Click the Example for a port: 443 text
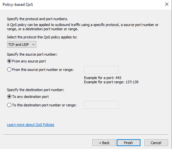The image size is (172, 149). 102,78
